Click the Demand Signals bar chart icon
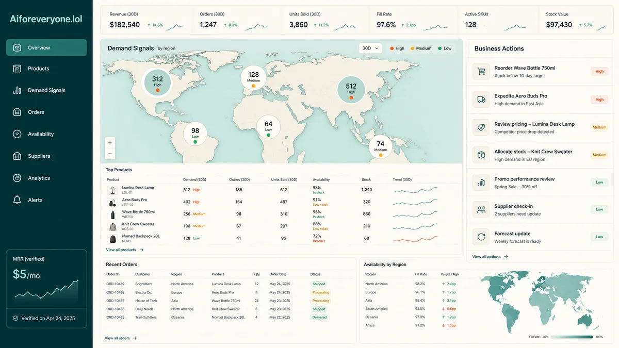 pyautogui.click(x=17, y=90)
